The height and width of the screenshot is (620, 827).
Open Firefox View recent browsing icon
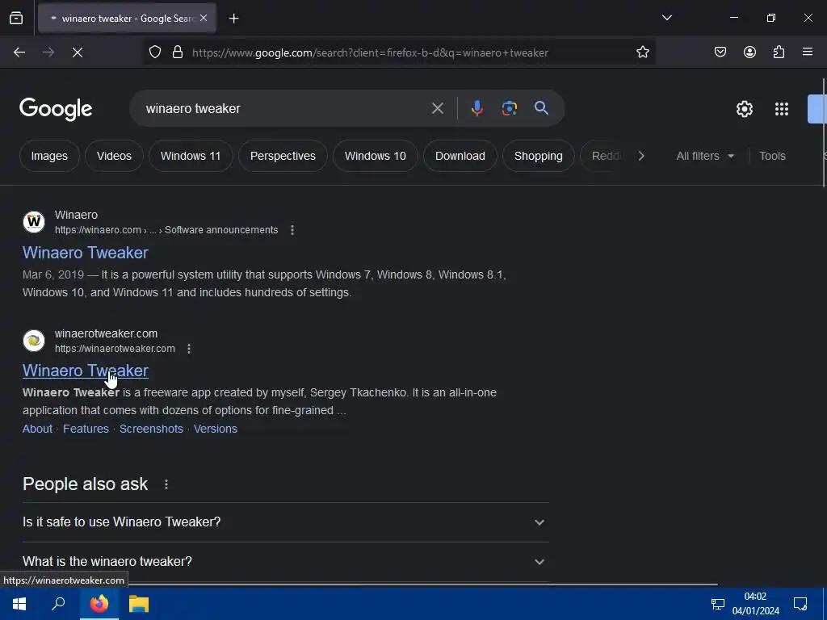(16, 18)
